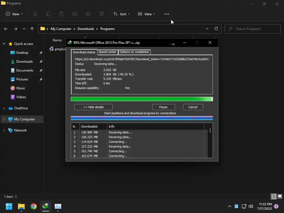Click the Name column header
The width and height of the screenshot is (284, 213).
point(57,40)
